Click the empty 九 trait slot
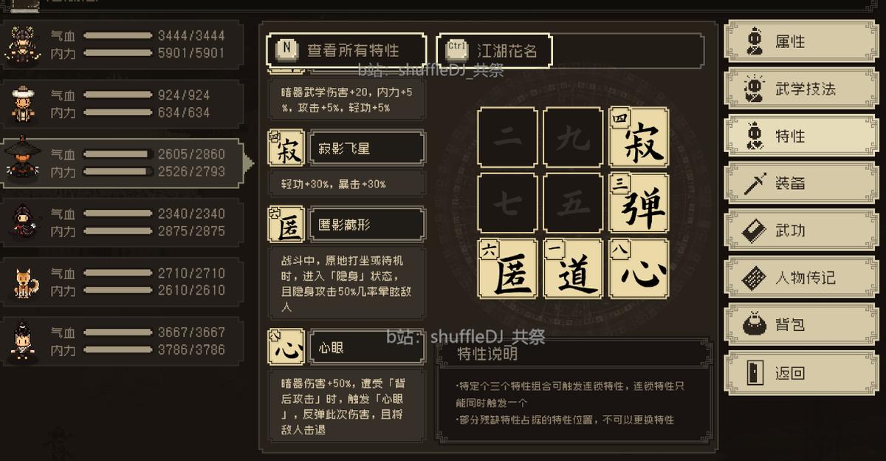 [574, 137]
